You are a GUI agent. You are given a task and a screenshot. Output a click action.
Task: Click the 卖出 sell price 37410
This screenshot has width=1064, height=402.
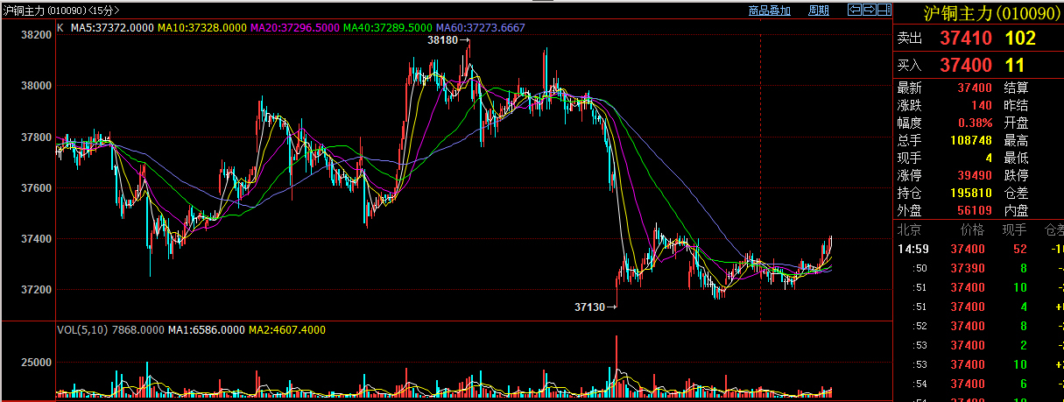point(965,39)
